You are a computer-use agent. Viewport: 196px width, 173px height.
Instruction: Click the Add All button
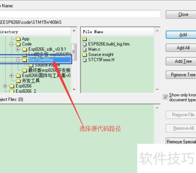181,48
